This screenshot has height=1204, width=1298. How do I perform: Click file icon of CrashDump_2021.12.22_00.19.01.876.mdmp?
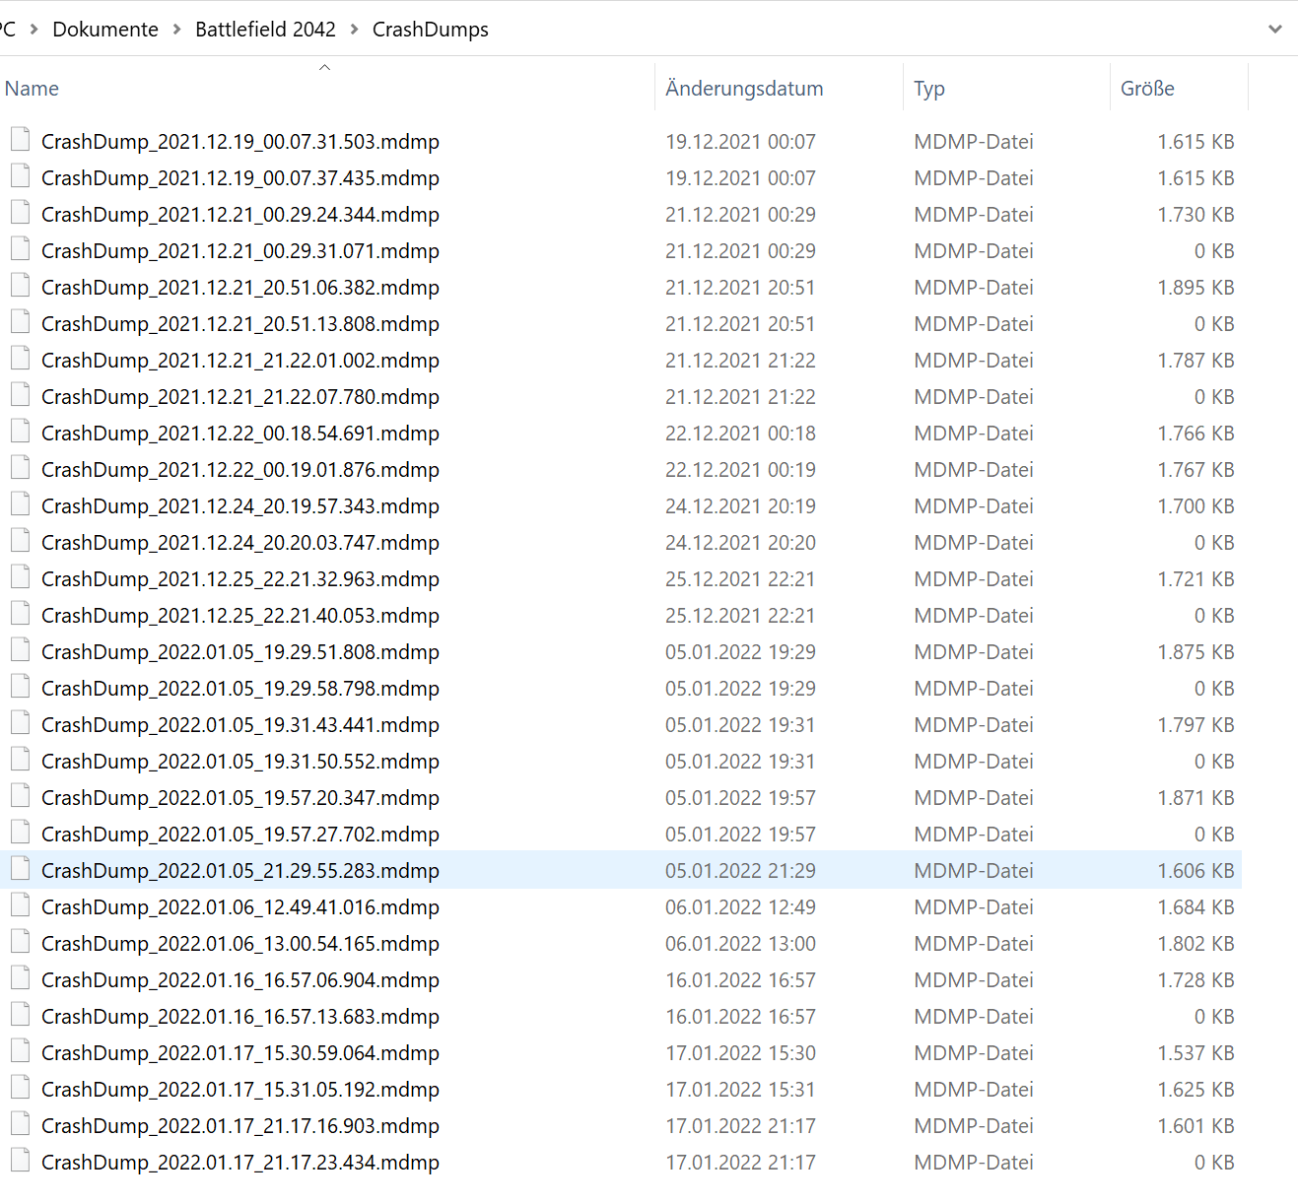pyautogui.click(x=20, y=469)
